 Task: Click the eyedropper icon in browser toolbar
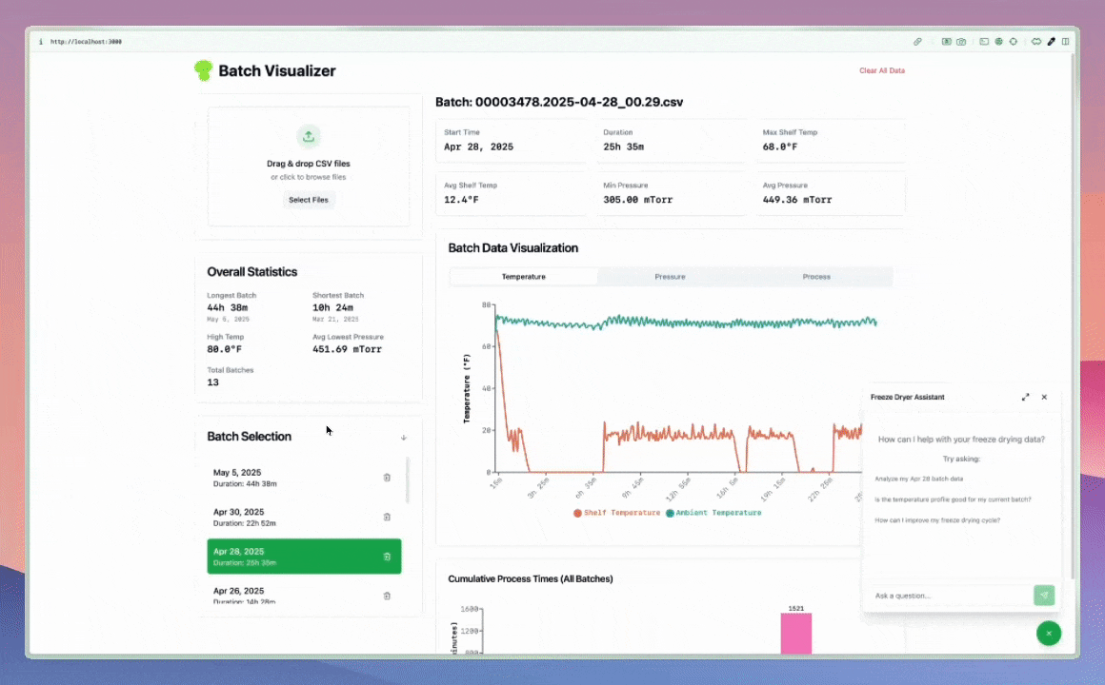(1052, 42)
